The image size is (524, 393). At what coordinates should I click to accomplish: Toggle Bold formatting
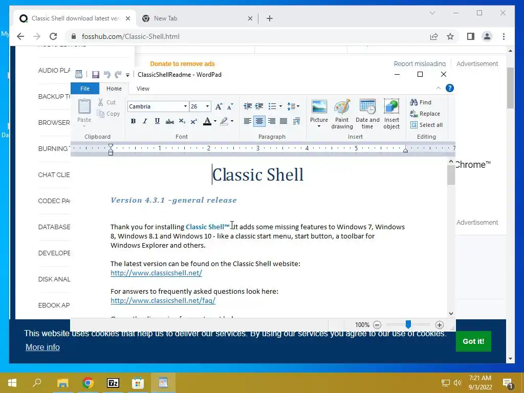[x=133, y=121]
